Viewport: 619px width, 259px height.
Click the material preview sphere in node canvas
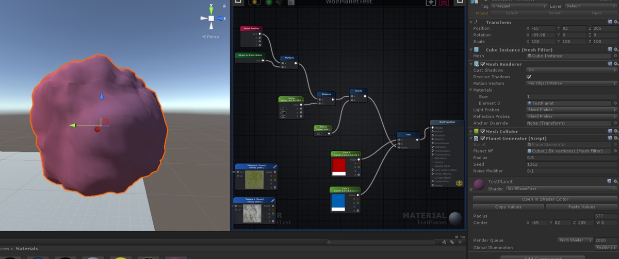(455, 219)
